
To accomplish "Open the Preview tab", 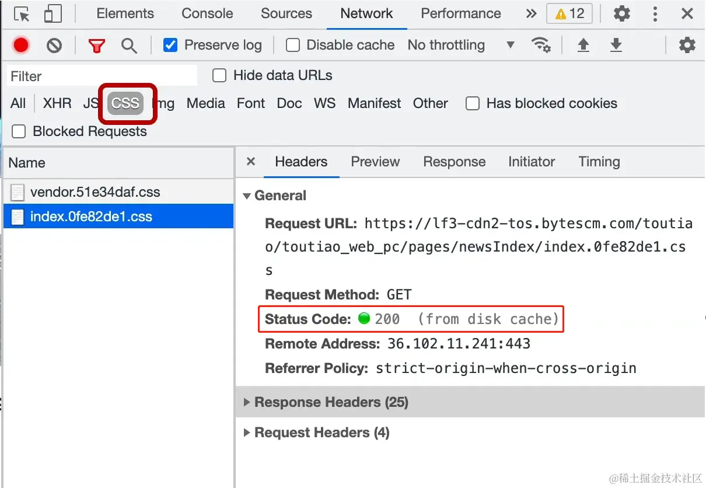I will [375, 162].
